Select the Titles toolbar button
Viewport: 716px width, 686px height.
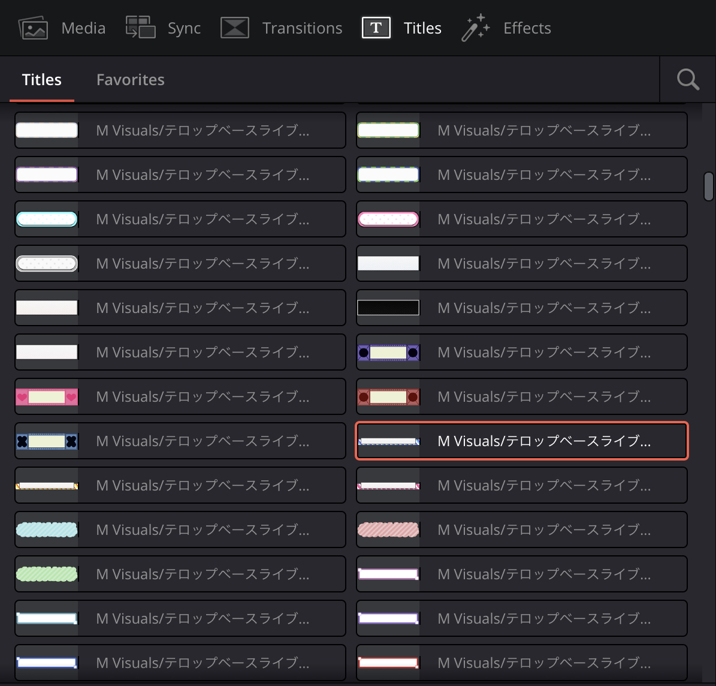pos(401,28)
